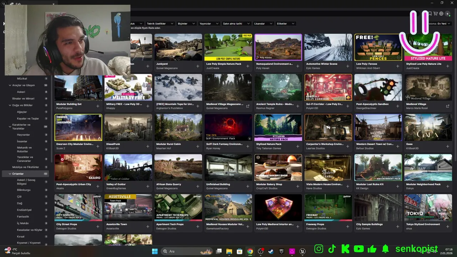Add Automotive Winter Scene via plus icon
This screenshot has width=457, height=257.
pyautogui.click(x=348, y=66)
